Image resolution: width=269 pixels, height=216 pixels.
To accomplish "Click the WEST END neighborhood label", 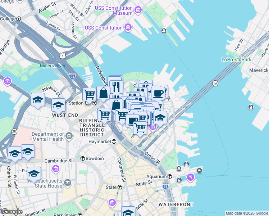I will point(65,115).
